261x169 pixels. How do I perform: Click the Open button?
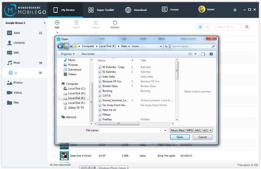pyautogui.click(x=180, y=137)
